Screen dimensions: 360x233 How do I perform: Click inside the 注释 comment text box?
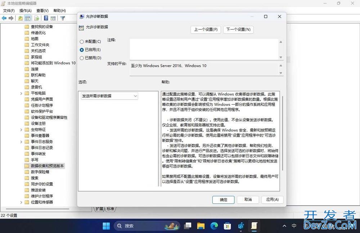pyautogui.click(x=204, y=49)
